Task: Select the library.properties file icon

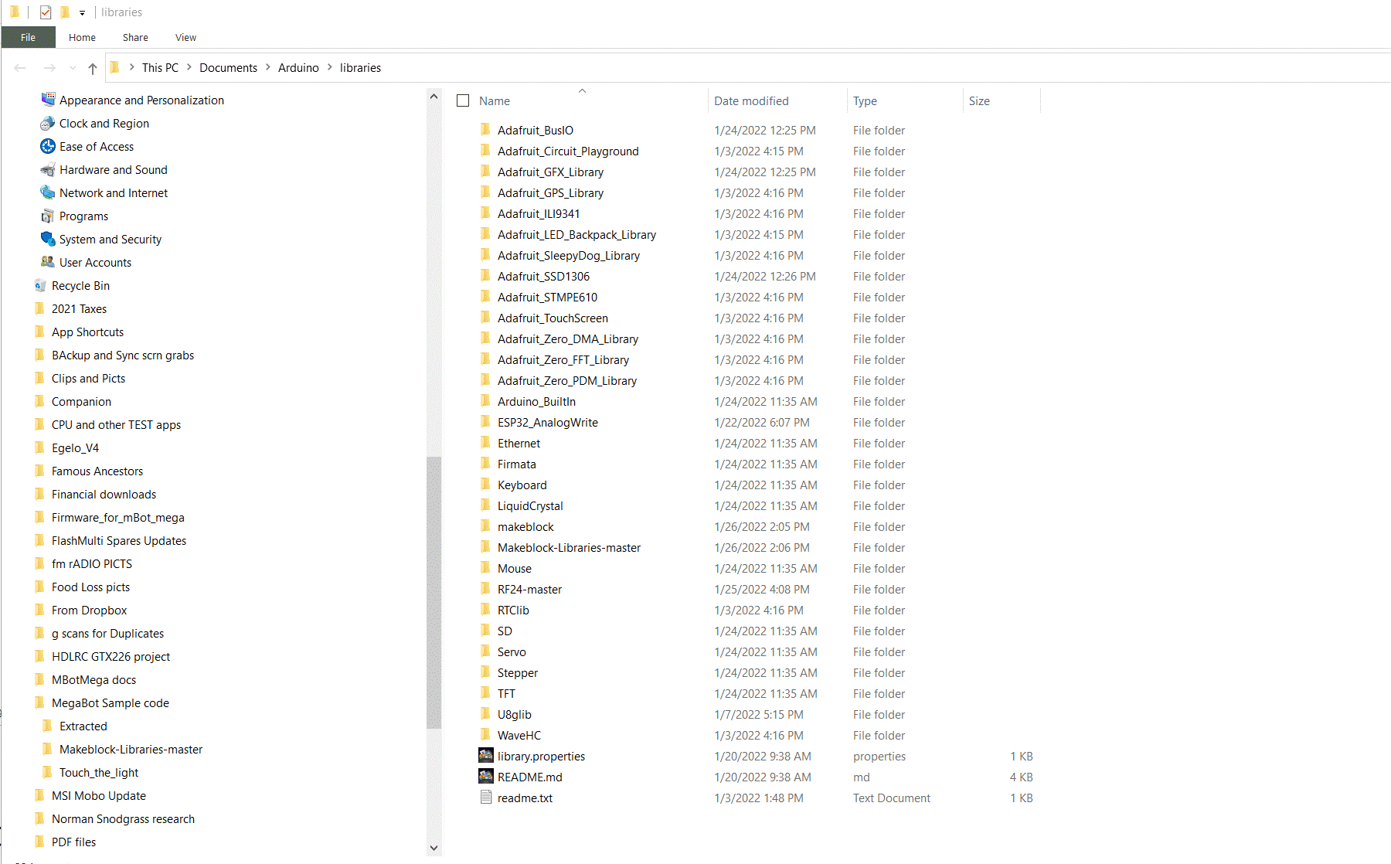Action: tap(485, 756)
